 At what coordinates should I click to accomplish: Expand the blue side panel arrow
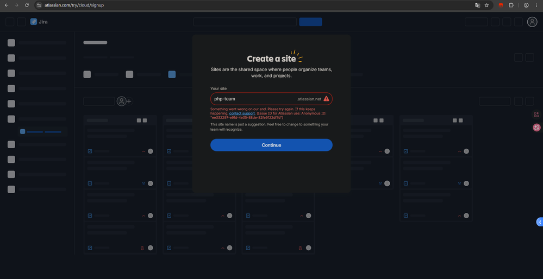click(540, 222)
